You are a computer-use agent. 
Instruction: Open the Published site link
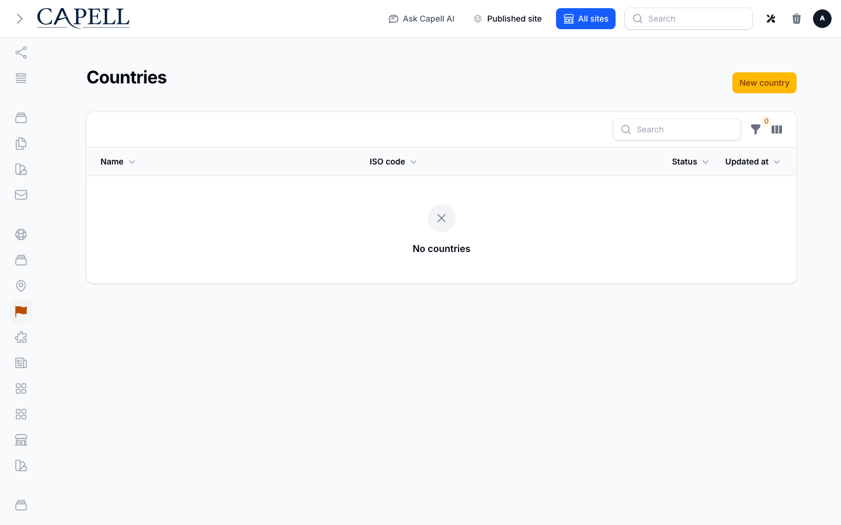click(x=508, y=19)
